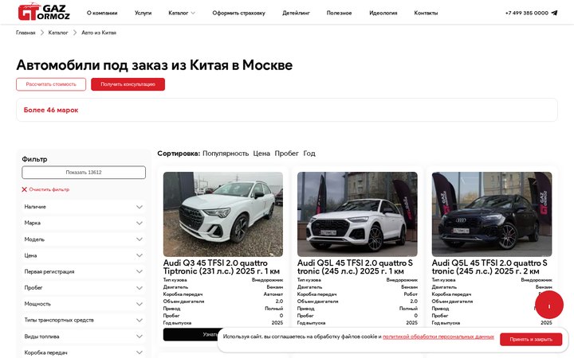Expand the Марка filter
Viewport: 574px width, 358px height.
point(84,223)
